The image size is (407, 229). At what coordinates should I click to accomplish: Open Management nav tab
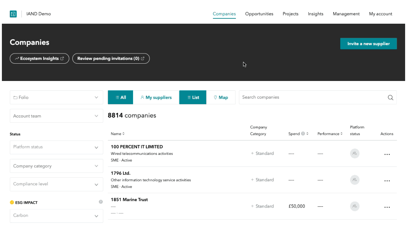346,14
